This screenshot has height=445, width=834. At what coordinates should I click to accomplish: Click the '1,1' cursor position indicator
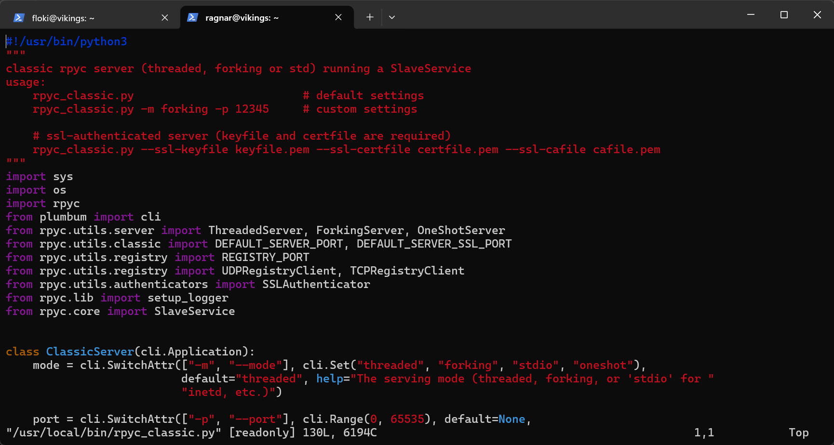click(x=704, y=432)
